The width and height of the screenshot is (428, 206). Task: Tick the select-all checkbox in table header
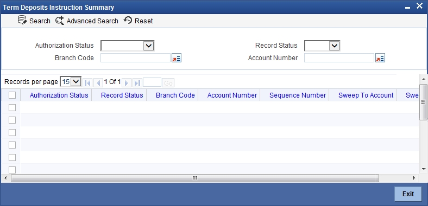point(12,95)
